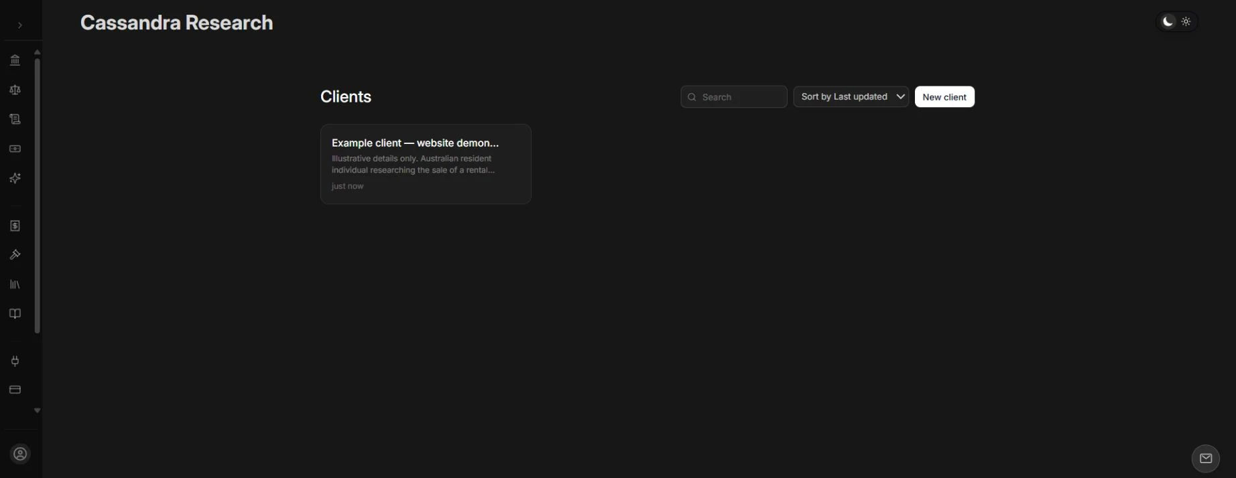Image resolution: width=1236 pixels, height=478 pixels.
Task: Switch to light mode sun icon
Action: coord(1186,21)
